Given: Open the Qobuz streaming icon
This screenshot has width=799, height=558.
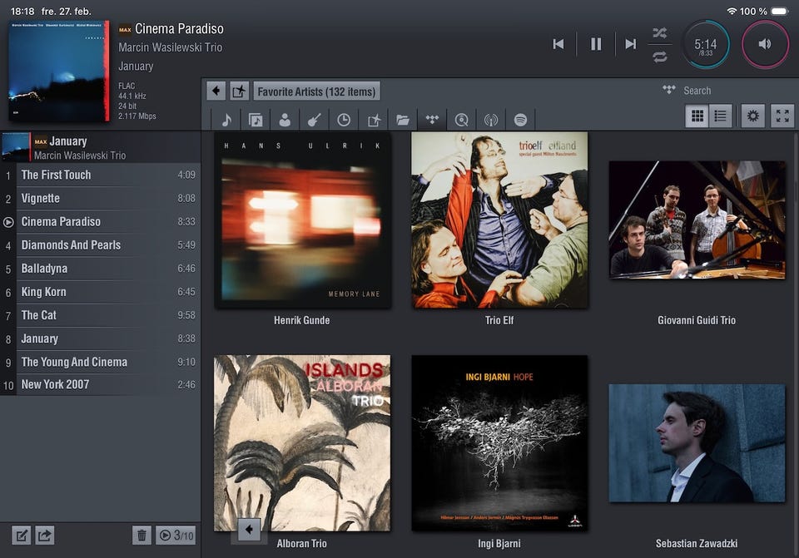Looking at the screenshot, I should pyautogui.click(x=461, y=120).
